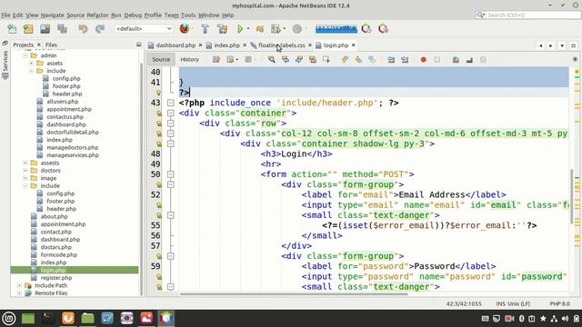Click the Profile Project toolbar icon
The image size is (582, 327).
click(x=276, y=28)
